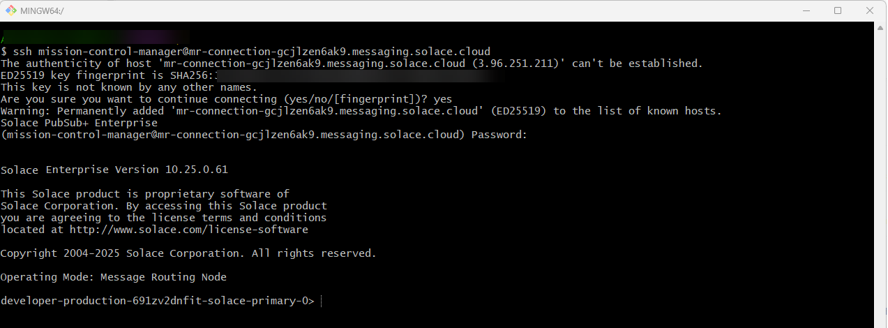Click the Git Bash icon in title bar
This screenshot has width=888, height=328.
tap(12, 10)
